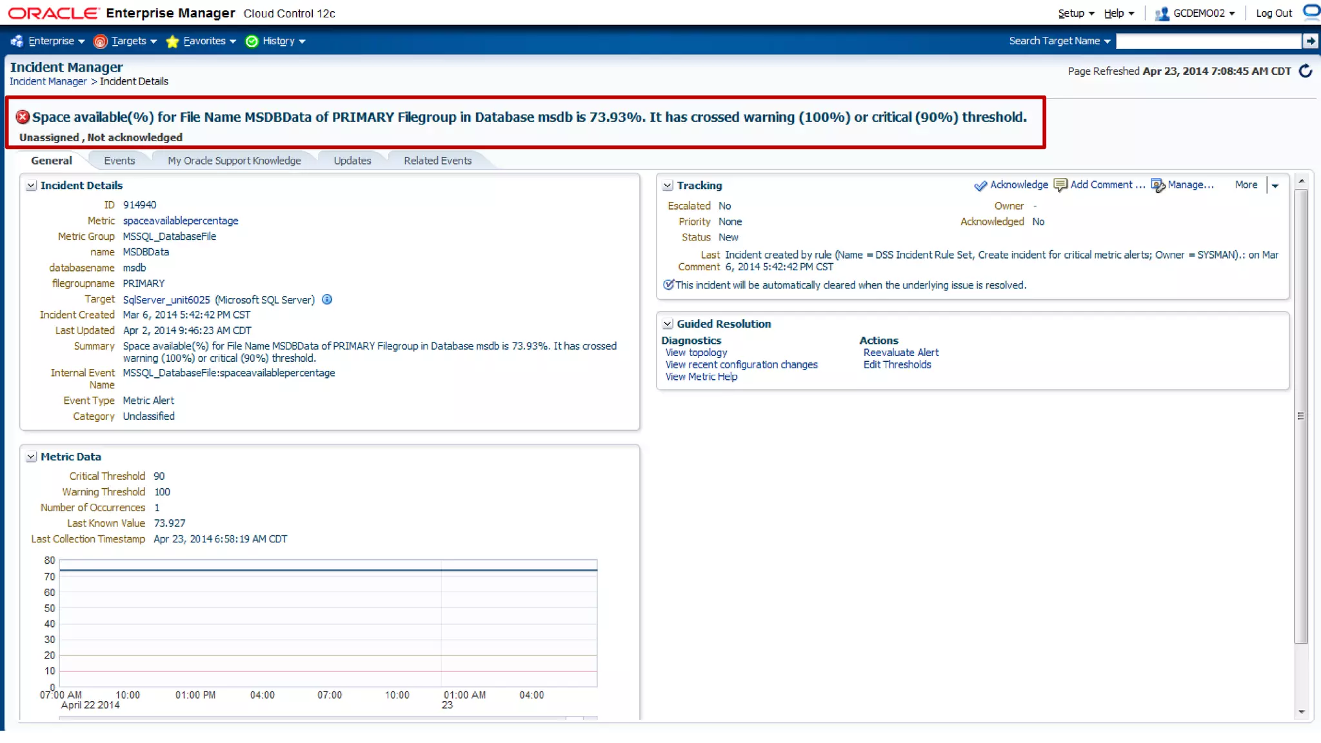
Task: Collapse the Guided Resolution section
Action: point(668,324)
